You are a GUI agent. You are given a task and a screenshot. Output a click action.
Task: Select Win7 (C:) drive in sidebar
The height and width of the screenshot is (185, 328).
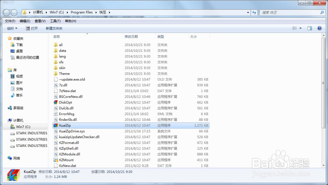(x=20, y=127)
